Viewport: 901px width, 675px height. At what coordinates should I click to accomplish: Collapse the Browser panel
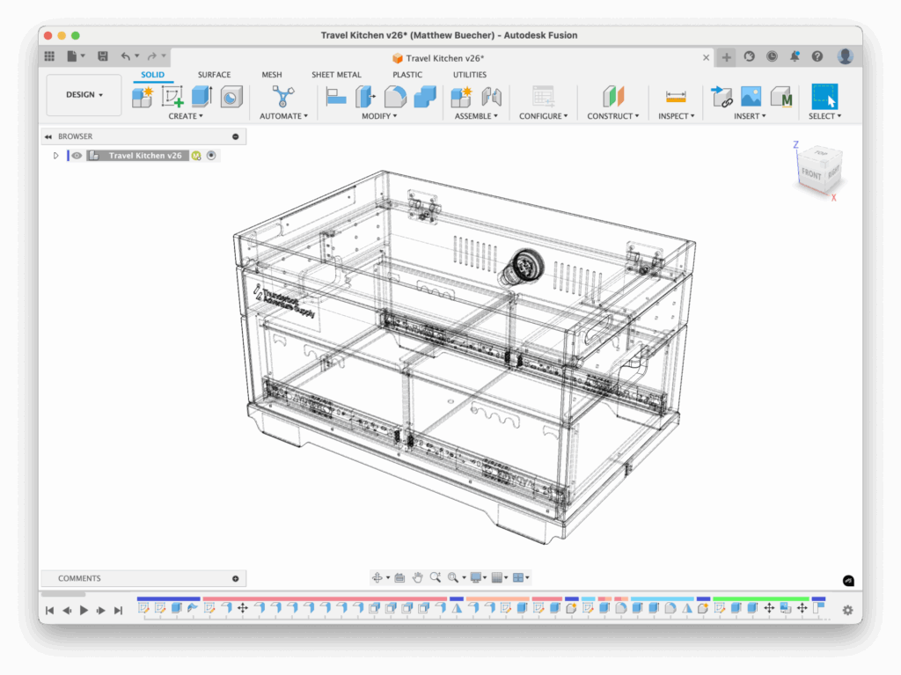point(235,136)
